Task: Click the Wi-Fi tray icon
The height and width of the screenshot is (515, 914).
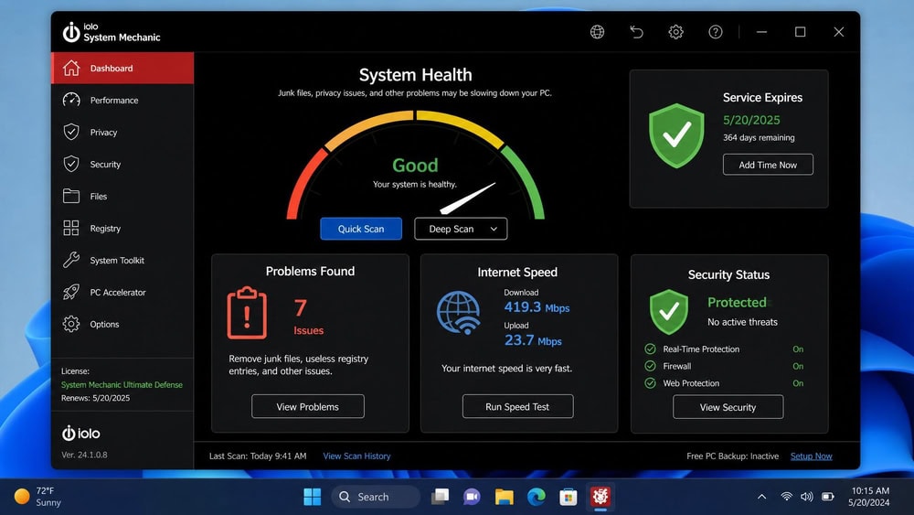Action: [x=786, y=497]
